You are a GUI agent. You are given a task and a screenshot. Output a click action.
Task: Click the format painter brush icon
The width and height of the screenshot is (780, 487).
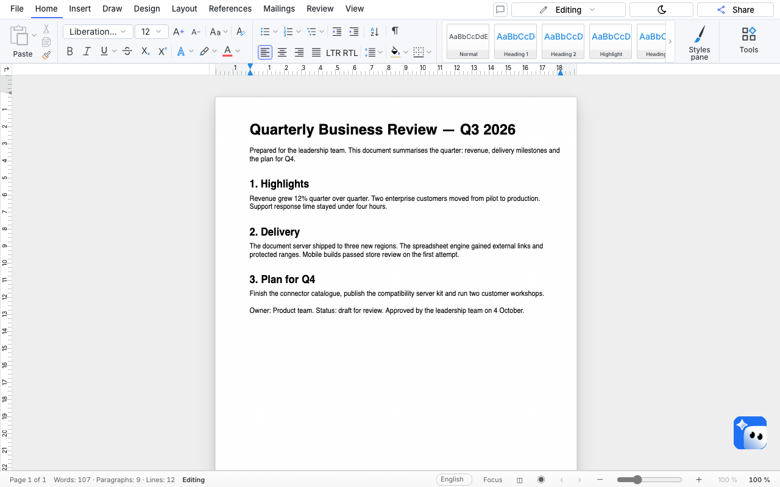[x=46, y=55]
